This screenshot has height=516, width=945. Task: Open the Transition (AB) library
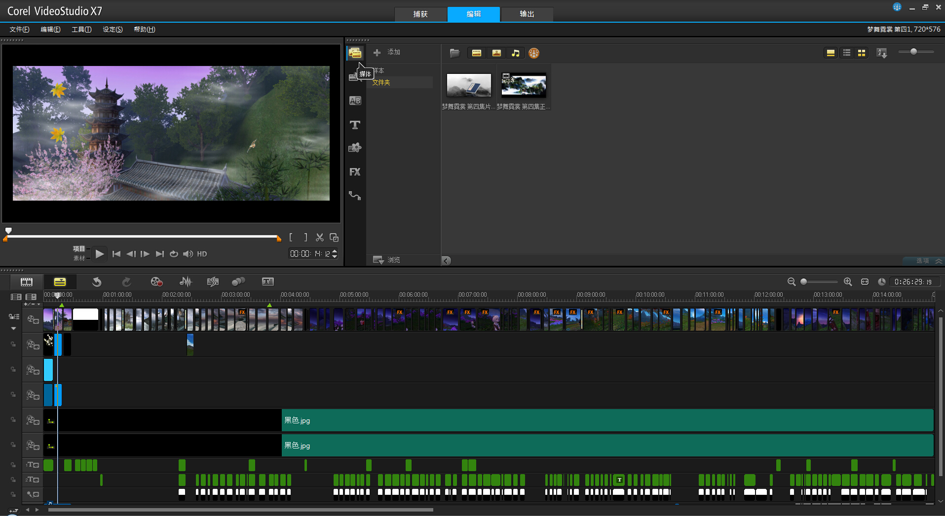coord(355,101)
